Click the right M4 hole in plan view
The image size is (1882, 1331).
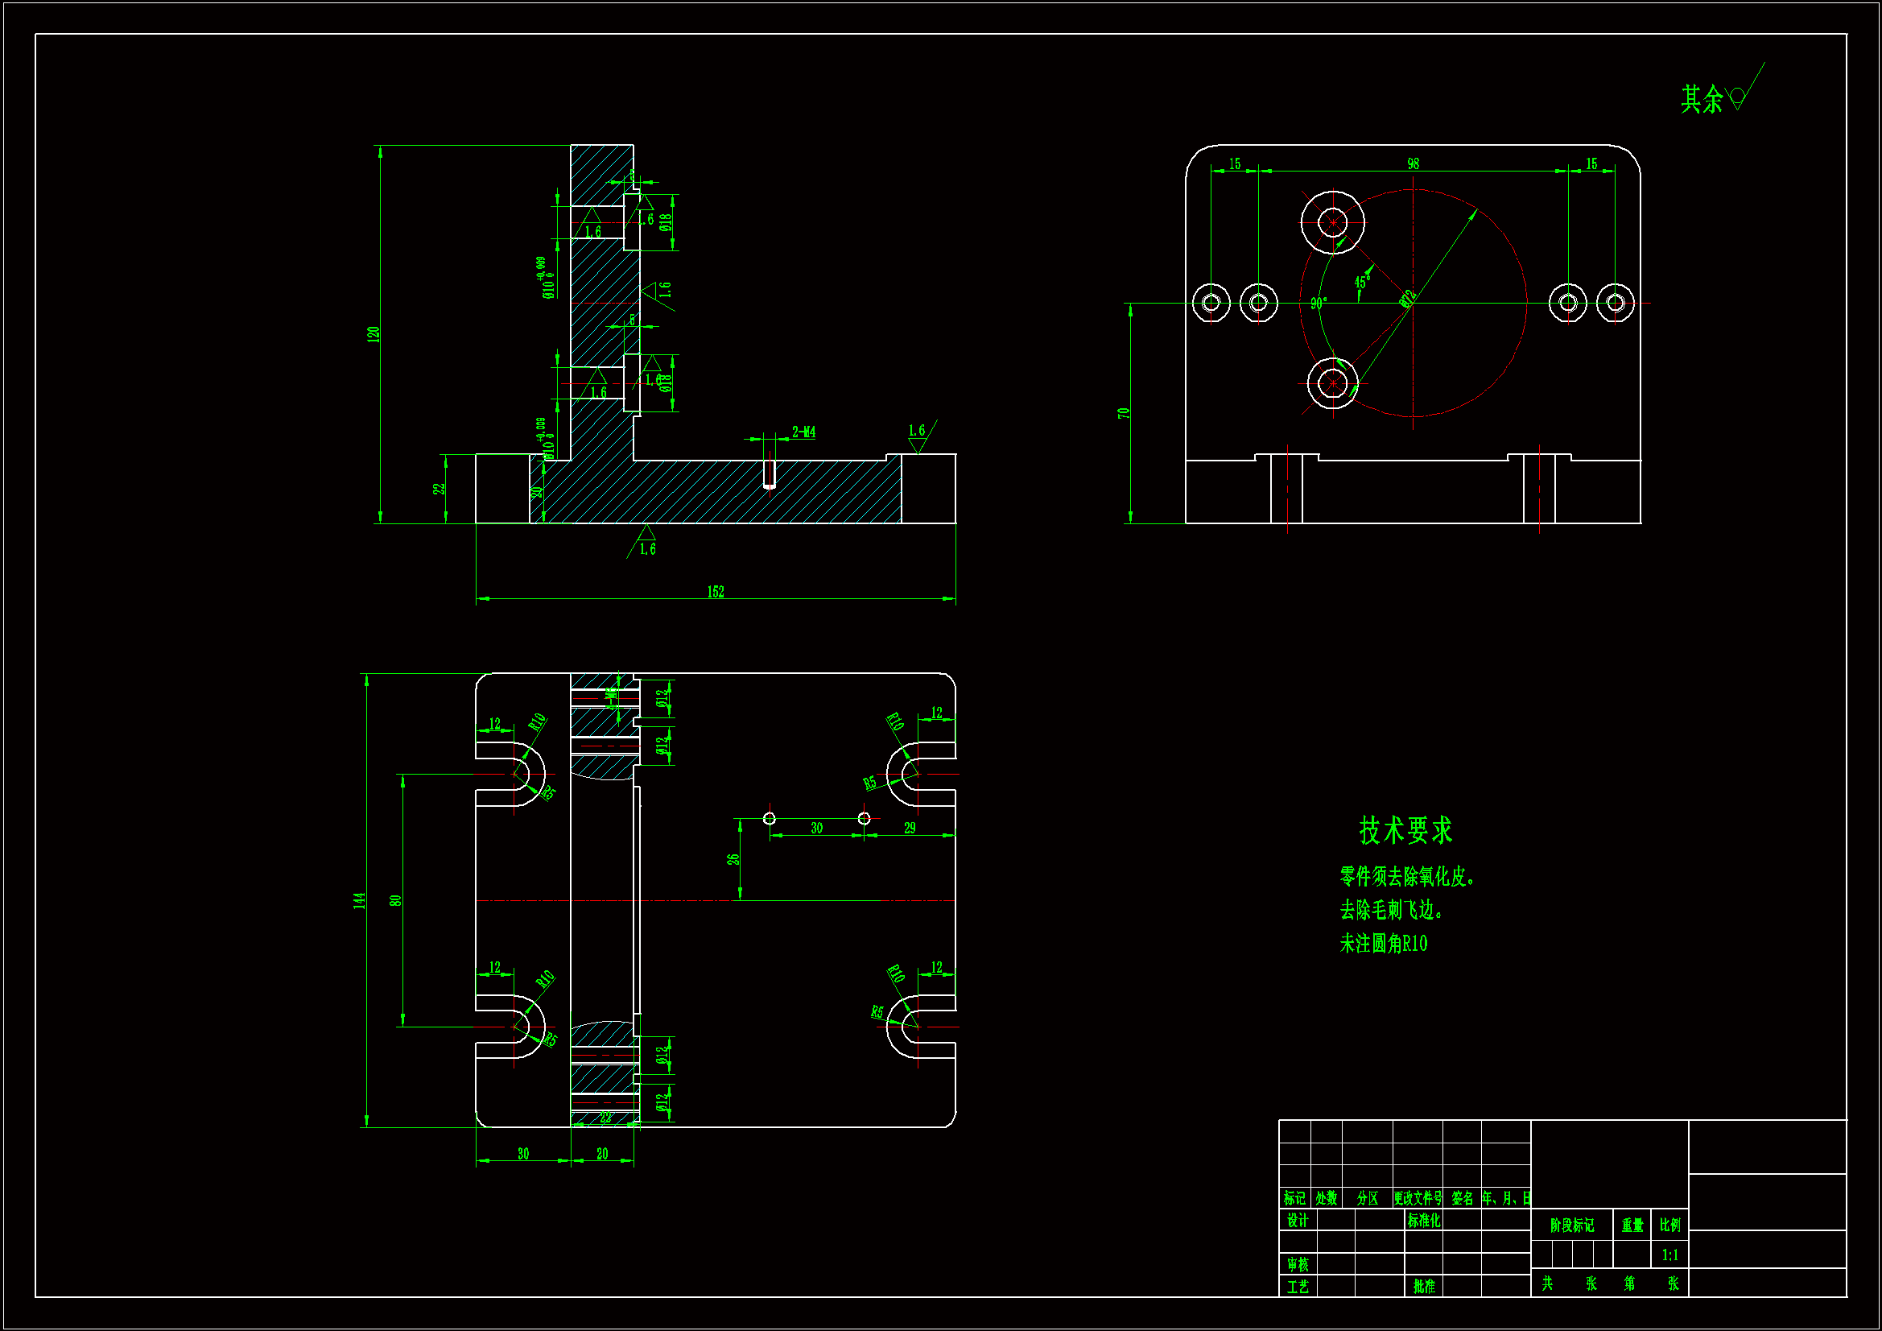coord(864,818)
